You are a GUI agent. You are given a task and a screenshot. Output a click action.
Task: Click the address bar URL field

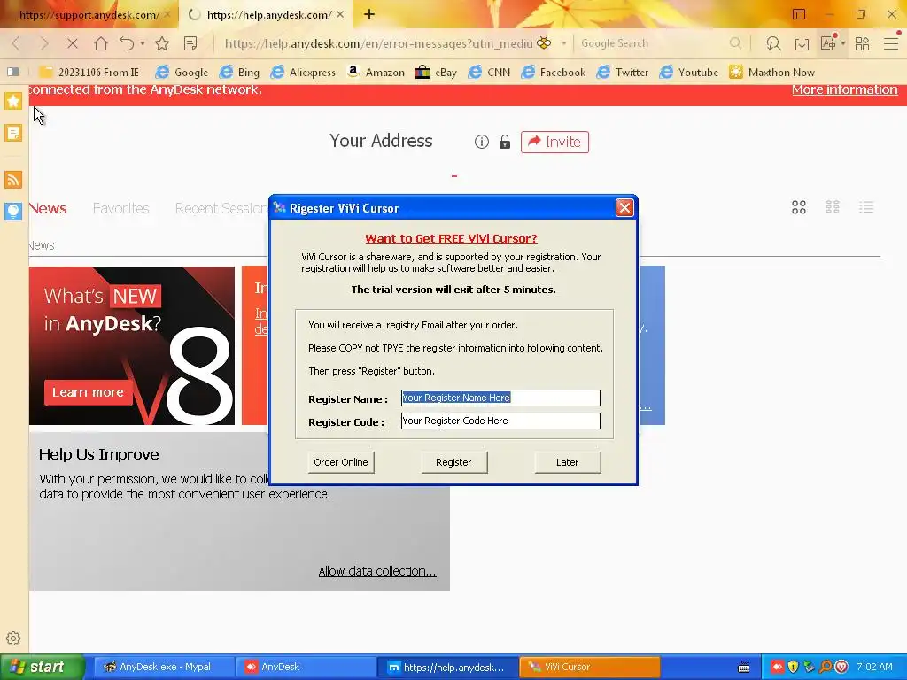click(378, 43)
